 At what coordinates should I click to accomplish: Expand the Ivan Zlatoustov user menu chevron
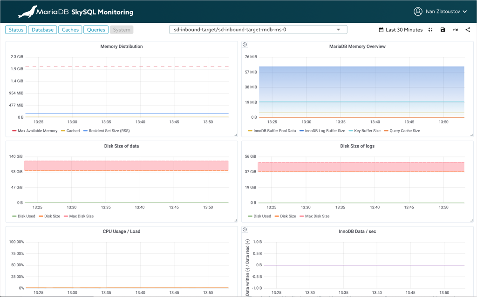pyautogui.click(x=465, y=12)
